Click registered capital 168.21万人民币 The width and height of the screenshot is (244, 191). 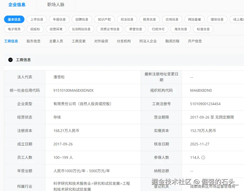(66, 131)
